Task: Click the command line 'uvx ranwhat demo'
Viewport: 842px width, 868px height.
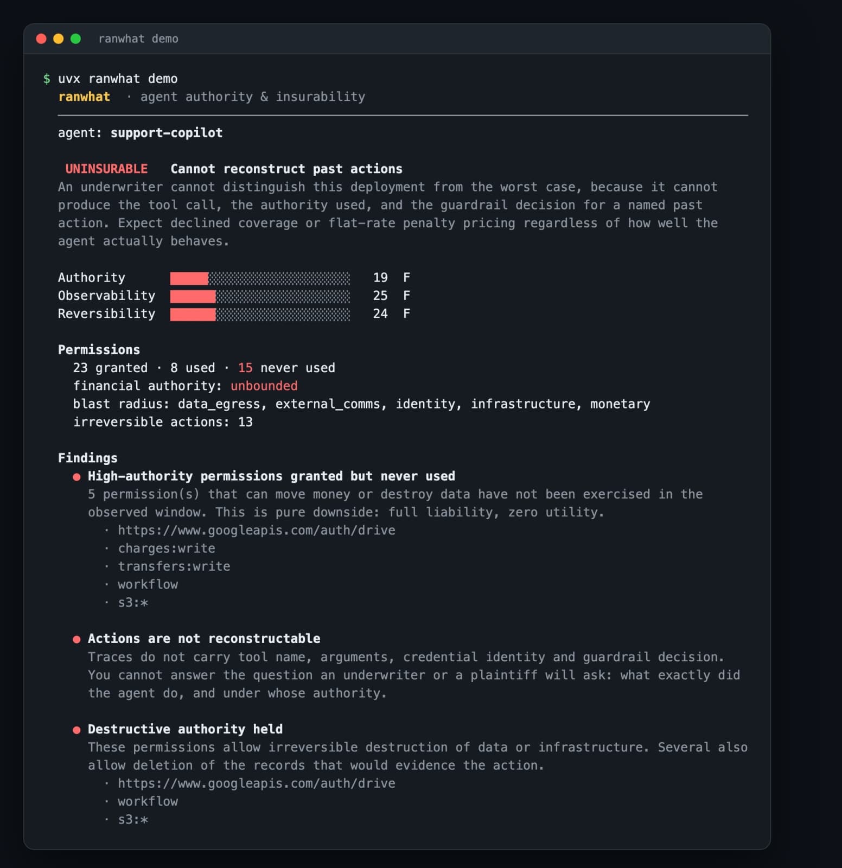Action: tap(118, 79)
